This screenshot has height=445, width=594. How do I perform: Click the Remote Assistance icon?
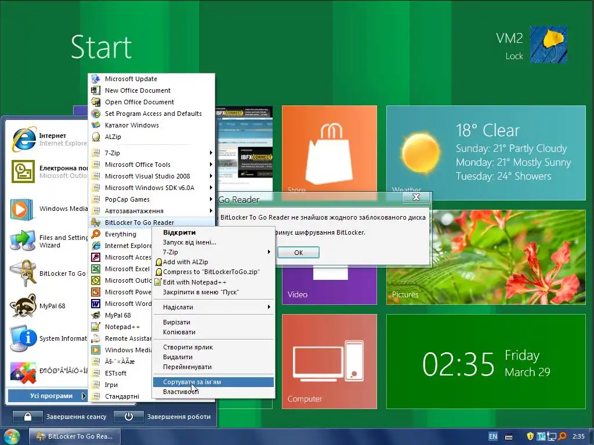pos(96,338)
